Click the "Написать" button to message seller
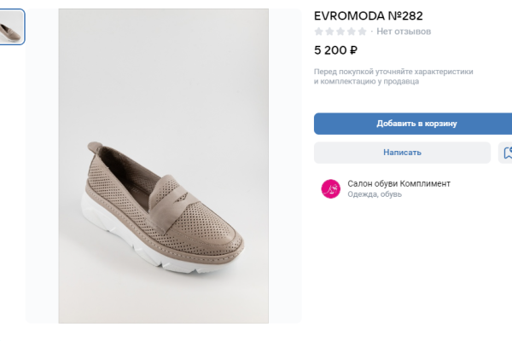The width and height of the screenshot is (512, 341). point(402,153)
